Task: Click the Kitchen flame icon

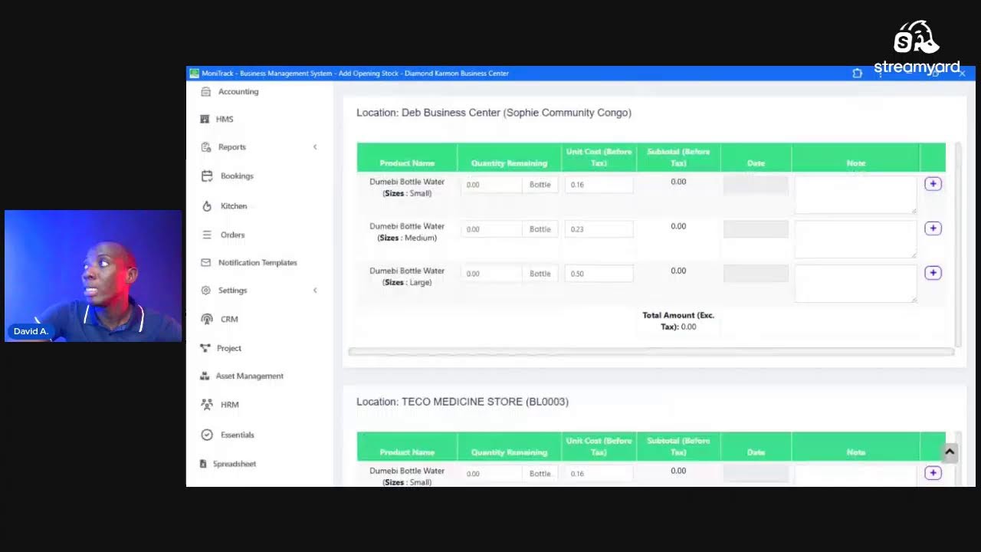Action: [206, 206]
